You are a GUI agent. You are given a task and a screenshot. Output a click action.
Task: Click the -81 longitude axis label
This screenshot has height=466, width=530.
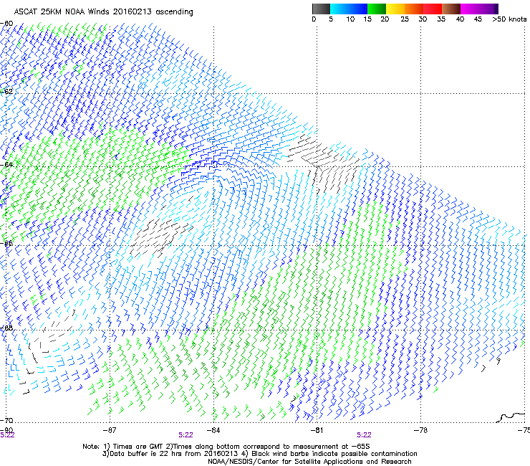click(x=317, y=430)
